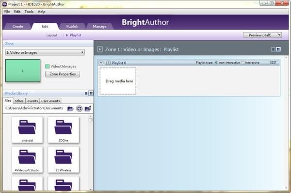Switch playlist area to list view icon

273,49
